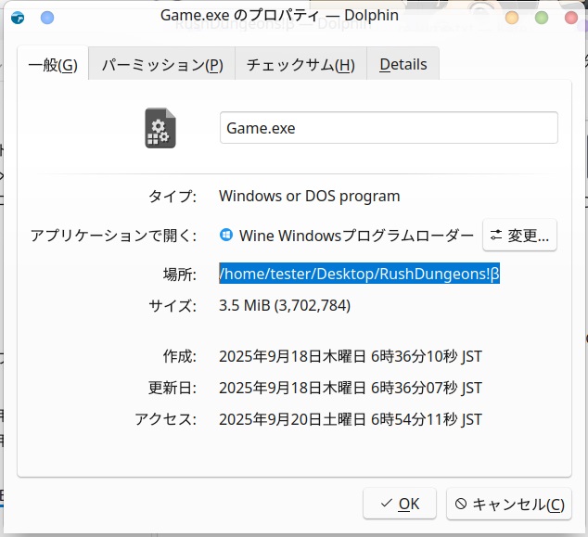Close the dialog with the title bar button
This screenshot has height=537, width=588.
pos(569,17)
